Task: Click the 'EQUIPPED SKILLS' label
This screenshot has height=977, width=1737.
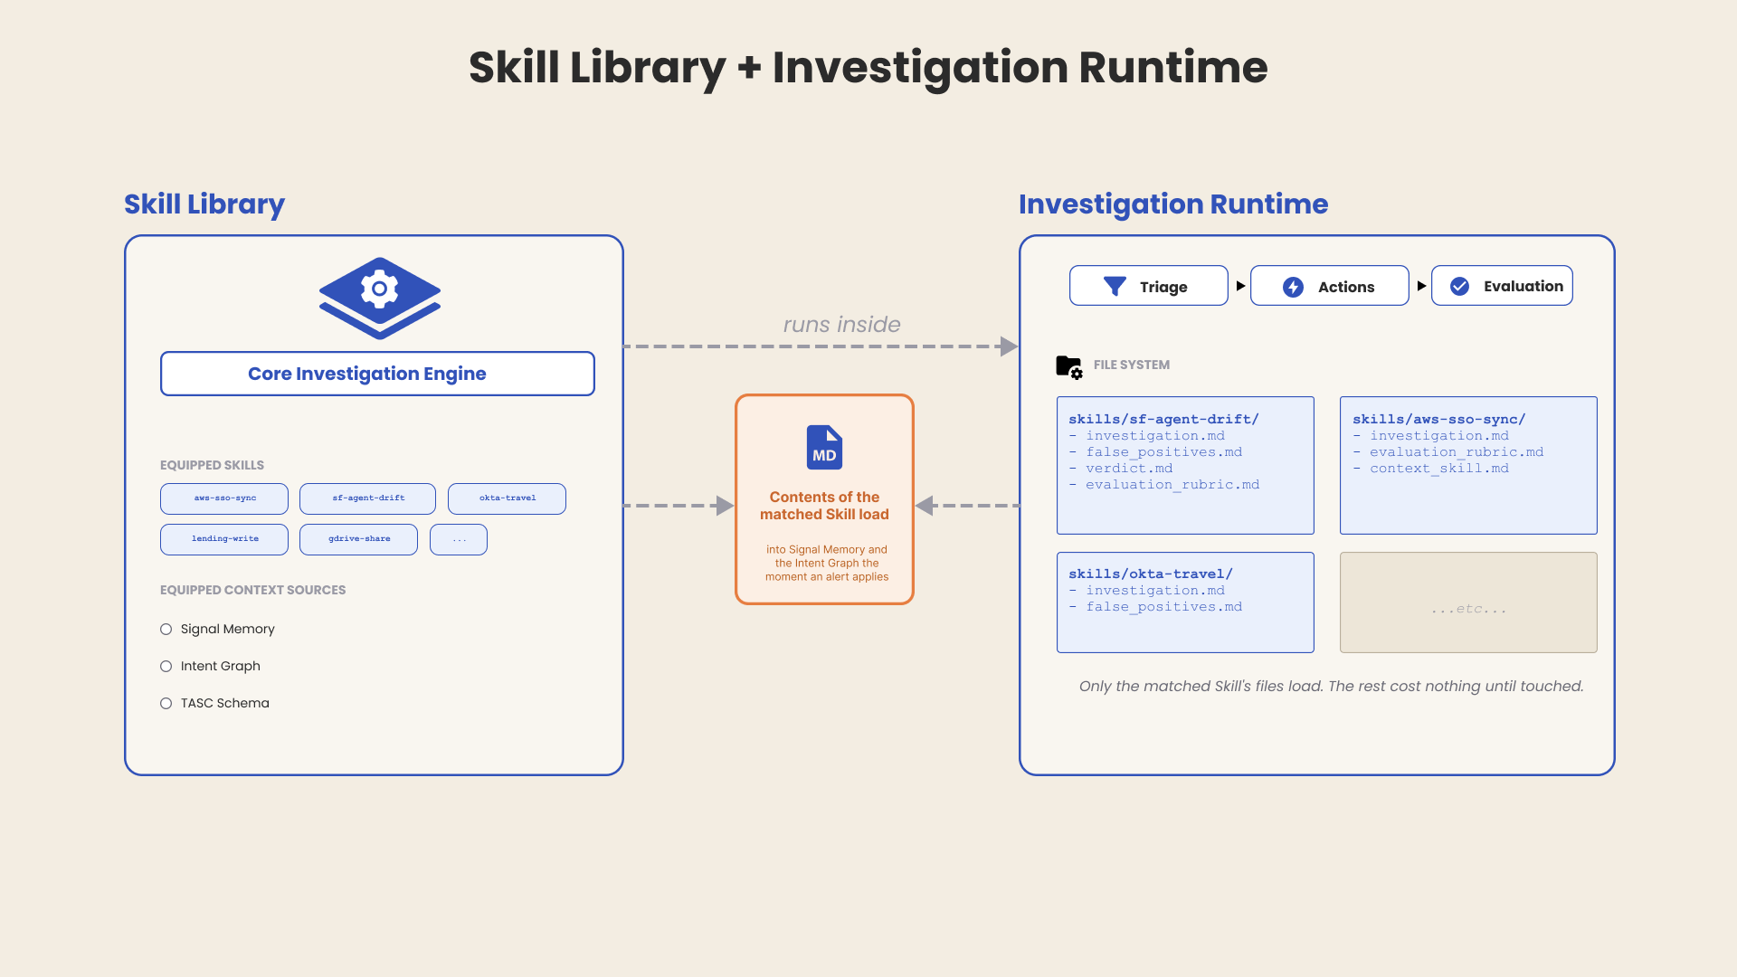Action: 212,465
